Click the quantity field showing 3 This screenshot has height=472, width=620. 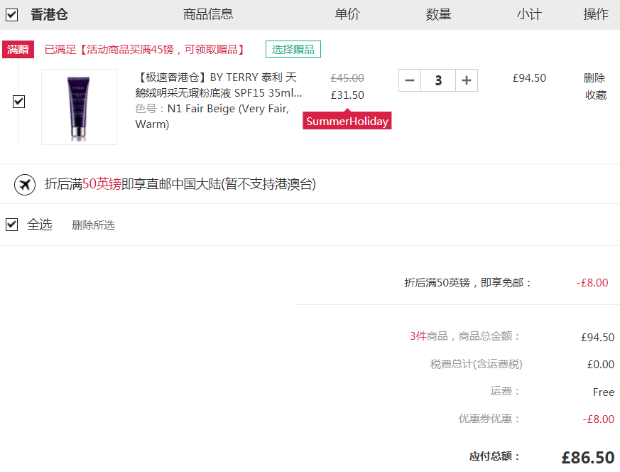438,80
